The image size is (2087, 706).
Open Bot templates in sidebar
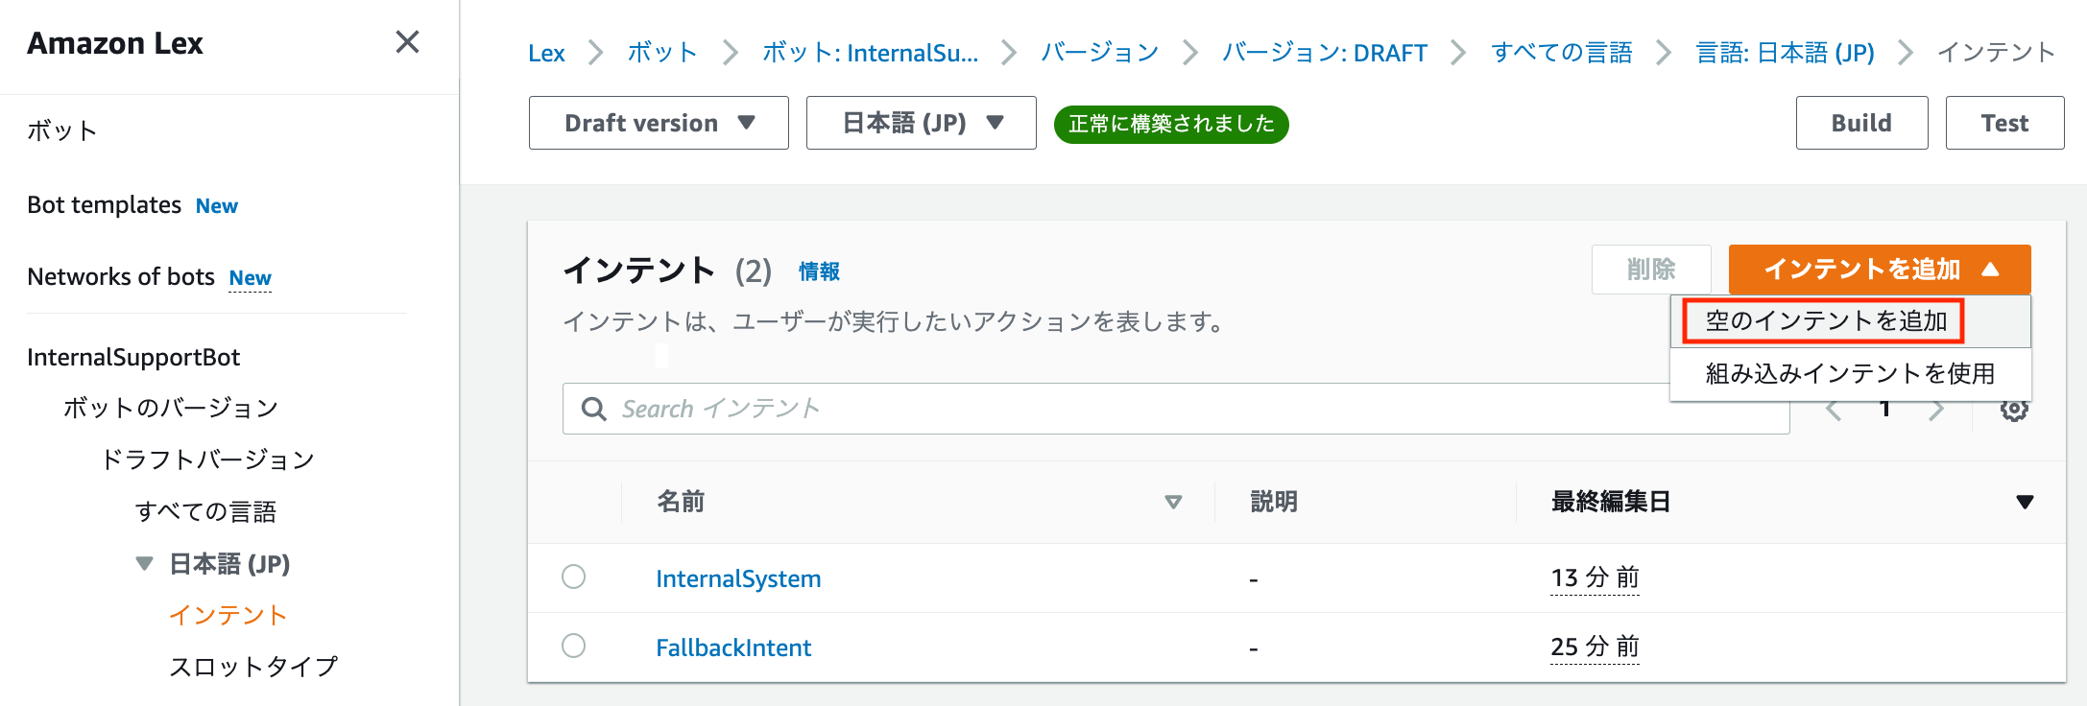click(104, 205)
